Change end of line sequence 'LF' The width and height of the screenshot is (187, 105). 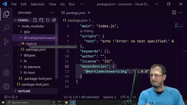pyautogui.click(x=134, y=97)
